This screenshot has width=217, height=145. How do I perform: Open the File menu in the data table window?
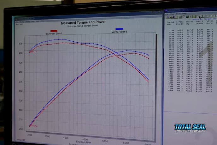tap(167, 14)
